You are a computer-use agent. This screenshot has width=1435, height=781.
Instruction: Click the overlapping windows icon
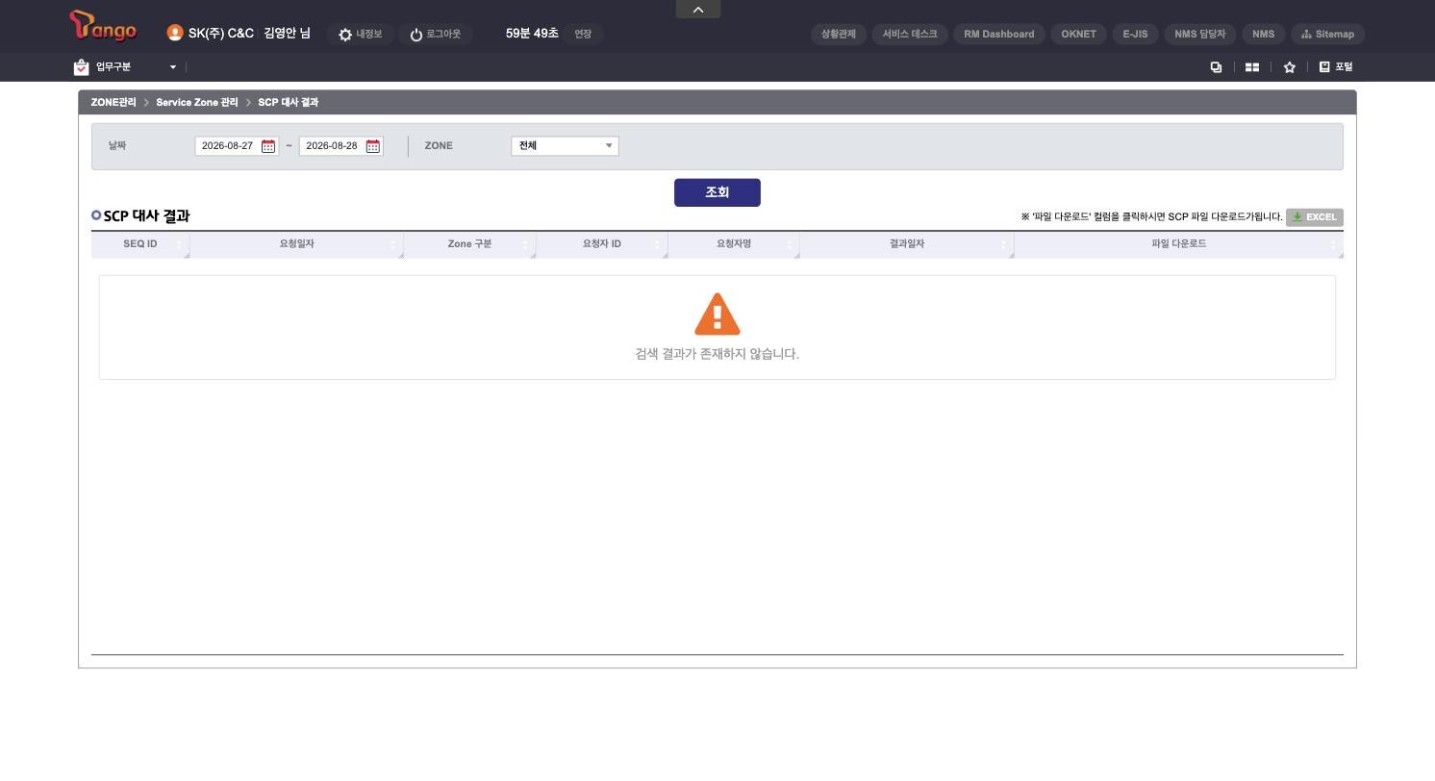tap(1216, 67)
